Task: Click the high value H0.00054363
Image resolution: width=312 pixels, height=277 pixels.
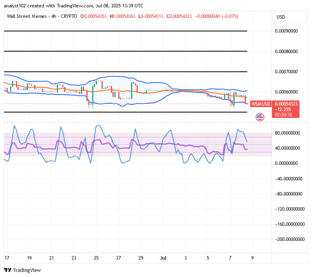Action: coord(123,16)
